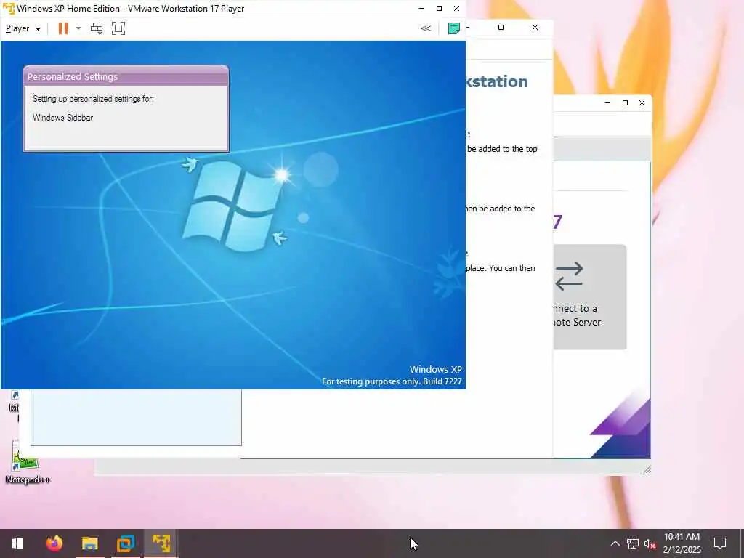The image size is (744, 558).
Task: Open the Player menu dropdown
Action: pos(23,28)
